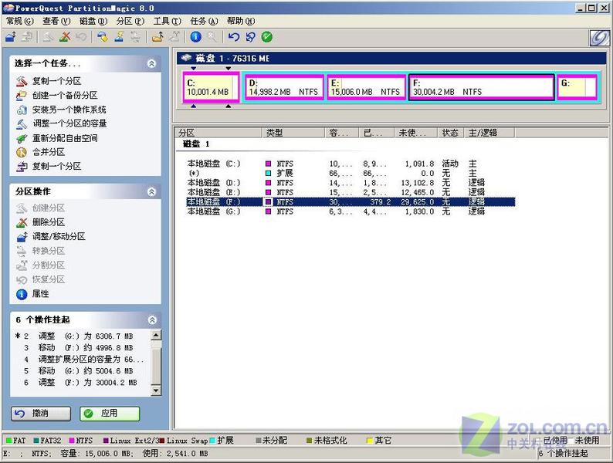Viewport: 613px width, 463px height.
Task: Collapse the 6 个操作挂起 panel
Action: 152,320
